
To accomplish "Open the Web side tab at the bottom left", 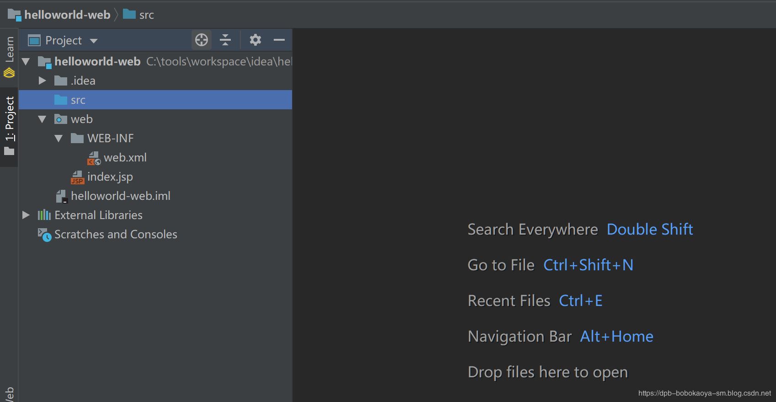I will [9, 394].
